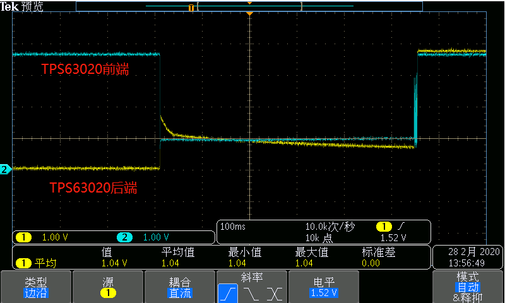Click the channel 2 cyan badge beside 1.00 V

coord(124,237)
